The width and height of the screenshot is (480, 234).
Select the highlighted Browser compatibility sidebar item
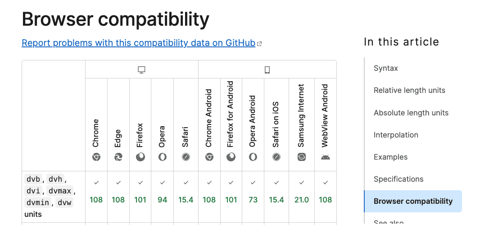413,201
